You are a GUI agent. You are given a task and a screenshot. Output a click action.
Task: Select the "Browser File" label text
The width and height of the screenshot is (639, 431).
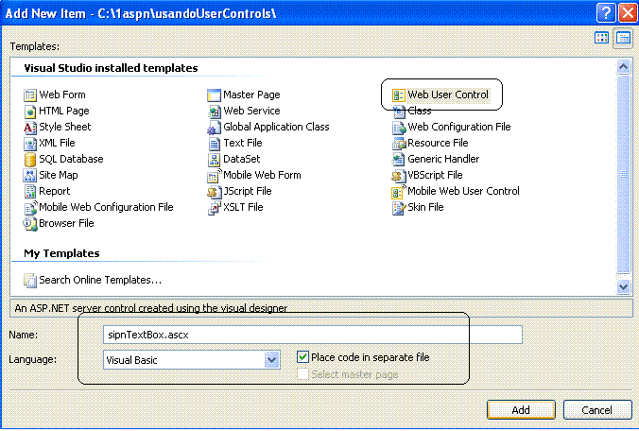click(66, 223)
